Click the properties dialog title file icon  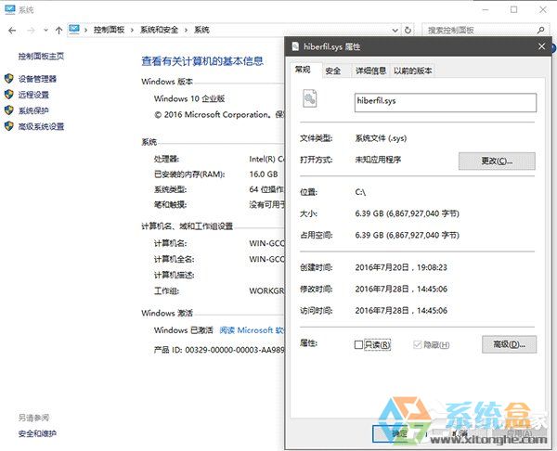click(x=295, y=46)
